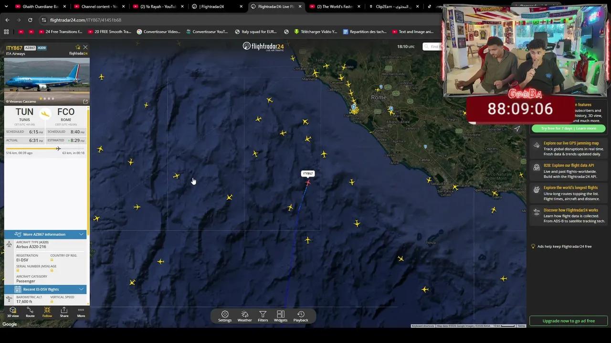This screenshot has width=611, height=343.
Task: Close the ITY867 flight details panel
Action: (85, 47)
